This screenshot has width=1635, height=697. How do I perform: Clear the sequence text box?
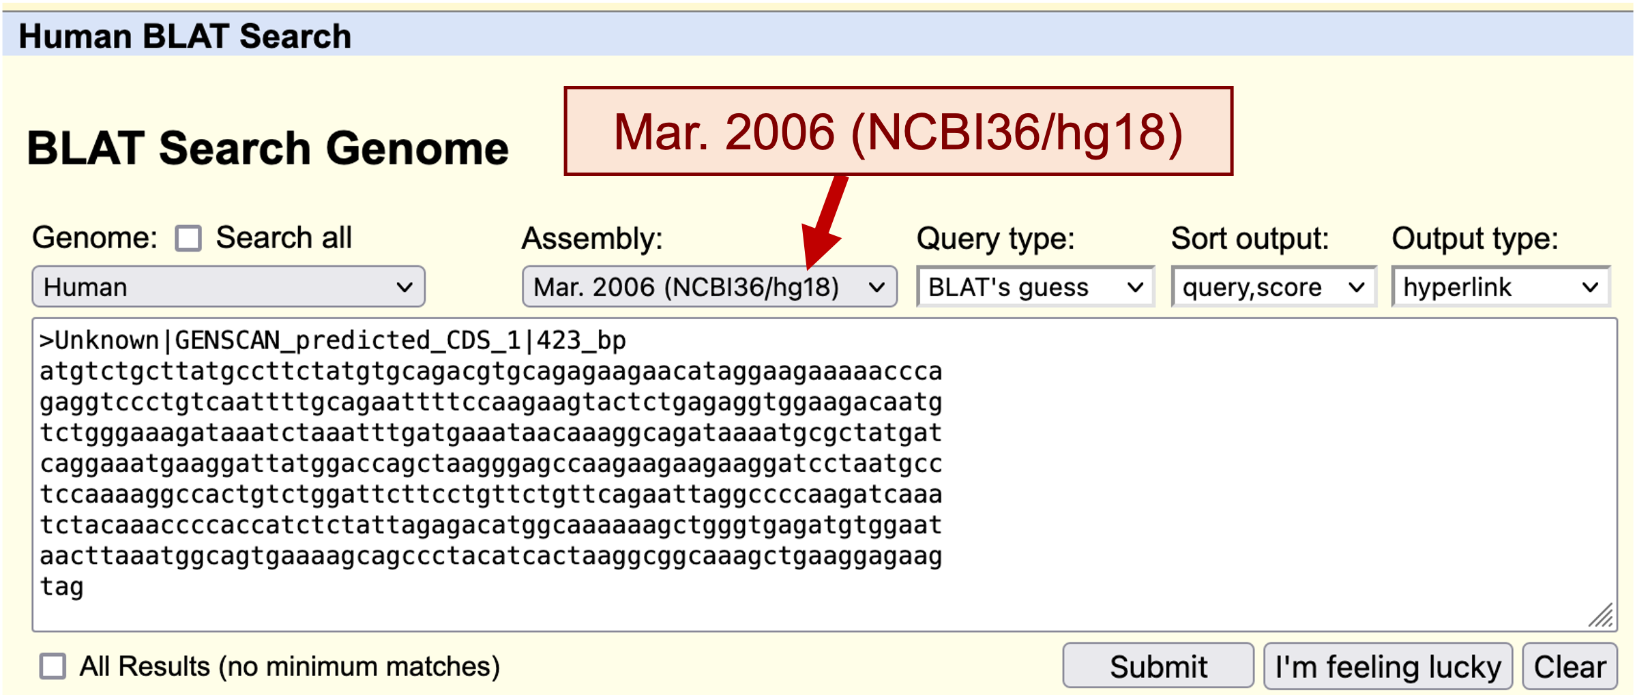click(x=1570, y=666)
